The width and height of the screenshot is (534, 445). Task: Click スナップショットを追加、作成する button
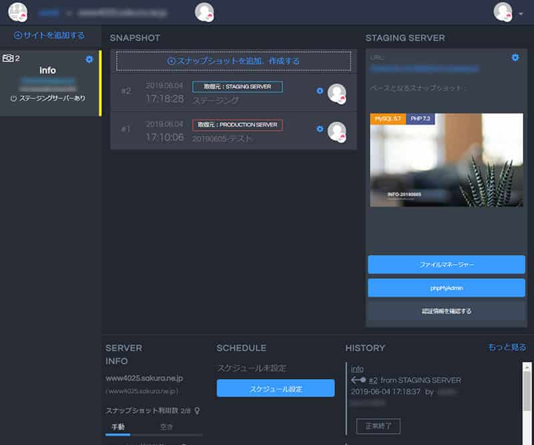pos(234,61)
